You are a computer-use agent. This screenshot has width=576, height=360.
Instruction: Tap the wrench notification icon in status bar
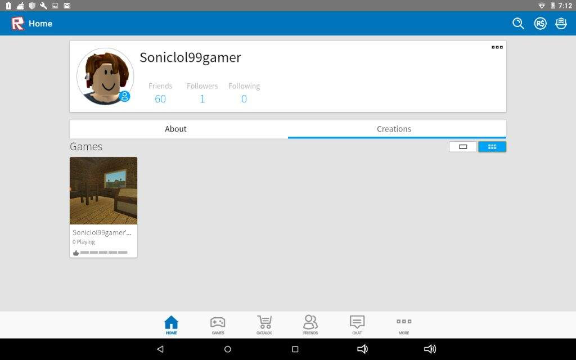coord(43,6)
